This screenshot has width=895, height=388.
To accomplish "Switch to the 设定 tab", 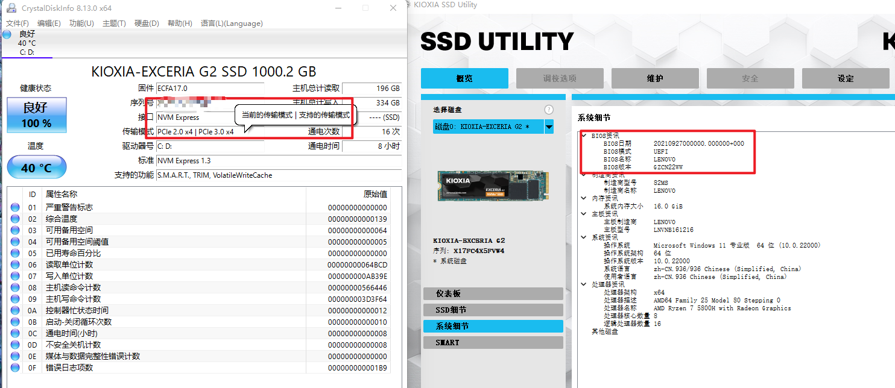I will 846,78.
